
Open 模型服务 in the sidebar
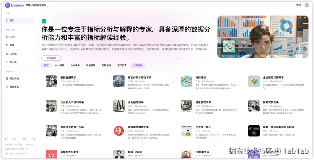[x=19, y=87]
